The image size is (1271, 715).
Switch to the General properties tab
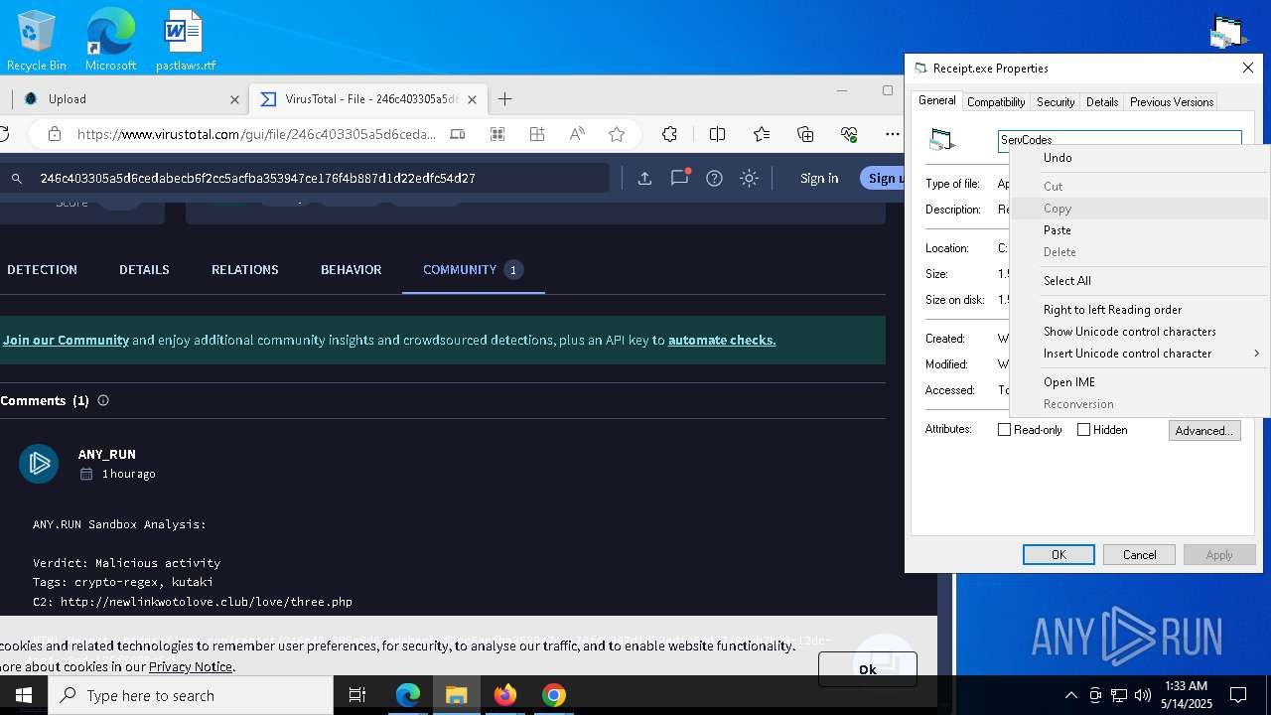click(x=936, y=100)
